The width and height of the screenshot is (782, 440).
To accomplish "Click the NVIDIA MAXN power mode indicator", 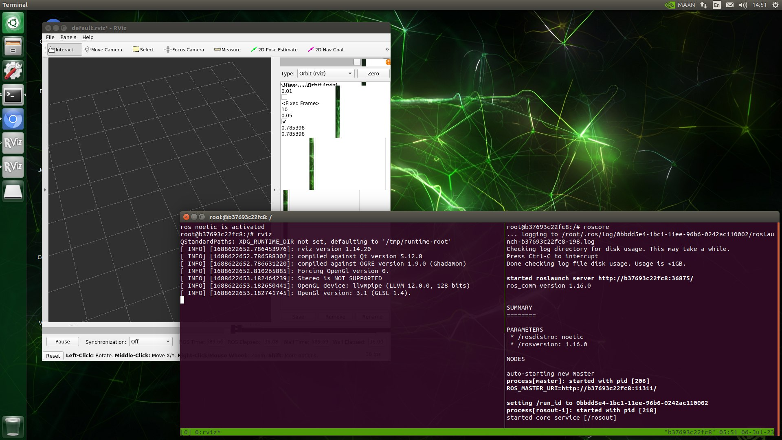I will pos(680,5).
